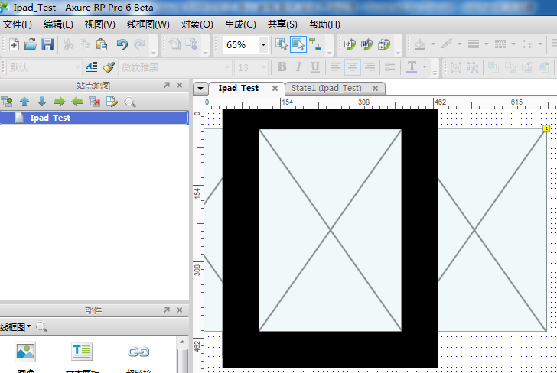
Task: Select the intersected selection mode icon
Action: [282, 44]
